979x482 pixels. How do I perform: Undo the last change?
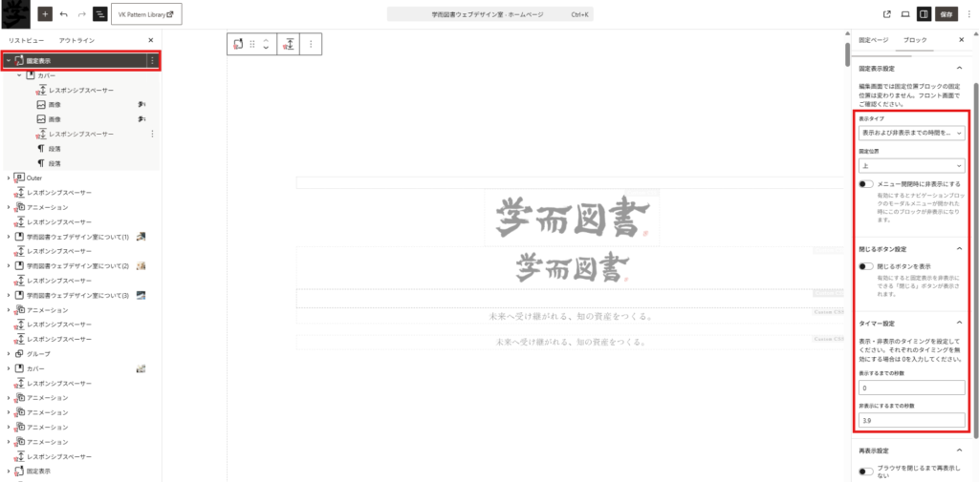(64, 14)
